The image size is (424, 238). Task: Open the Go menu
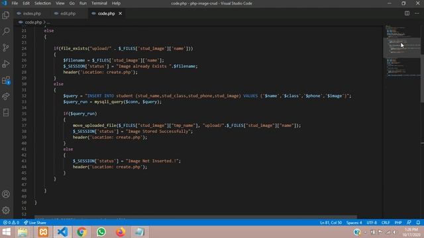(72, 3)
